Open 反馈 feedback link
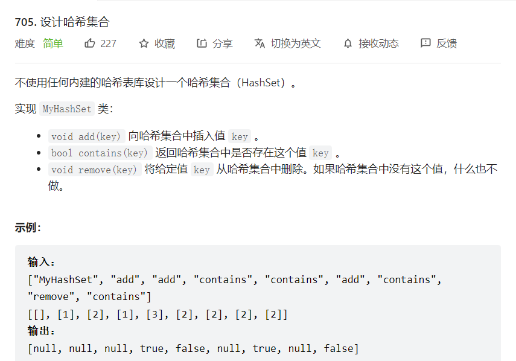The width and height of the screenshot is (516, 361). (447, 43)
